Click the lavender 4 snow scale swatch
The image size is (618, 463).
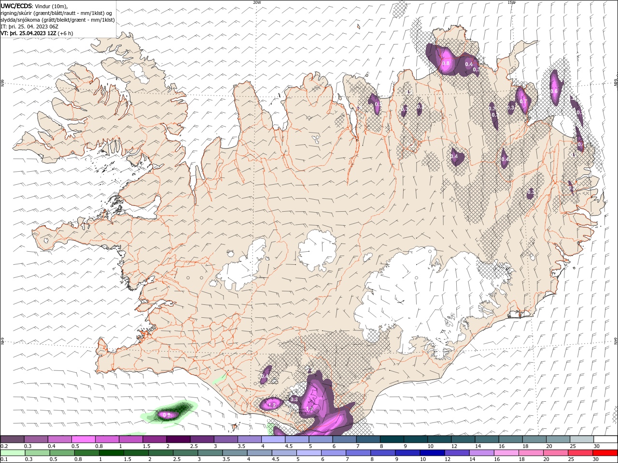273,439
